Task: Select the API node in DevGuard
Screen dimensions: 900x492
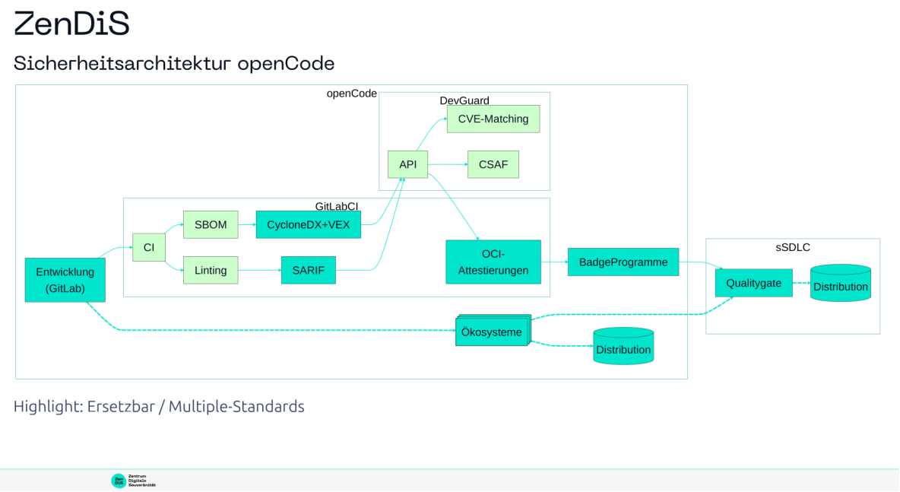Action: tap(407, 164)
